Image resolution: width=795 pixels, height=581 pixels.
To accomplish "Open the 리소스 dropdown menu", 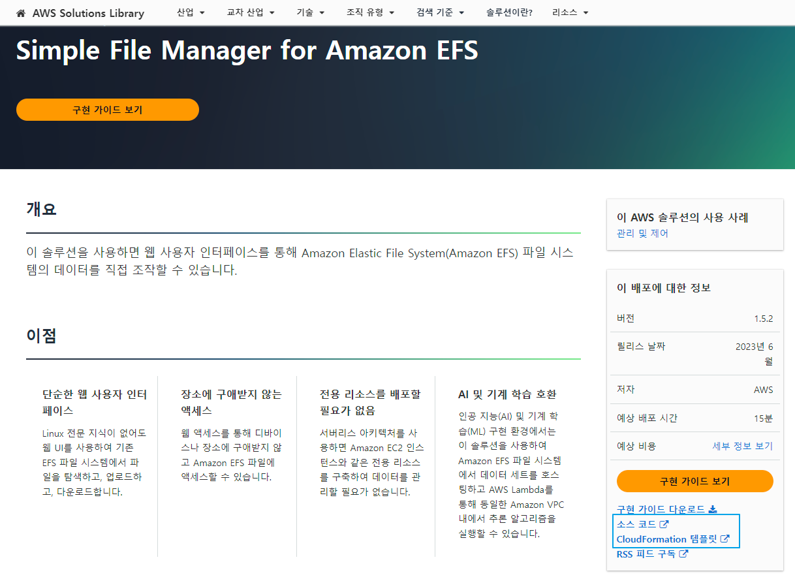I will pos(570,12).
